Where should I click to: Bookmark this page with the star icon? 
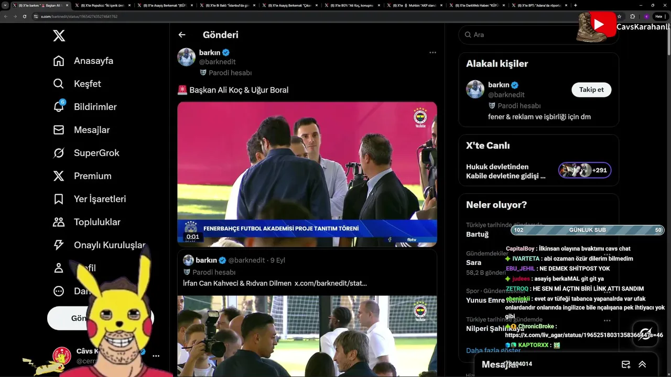pos(619,16)
